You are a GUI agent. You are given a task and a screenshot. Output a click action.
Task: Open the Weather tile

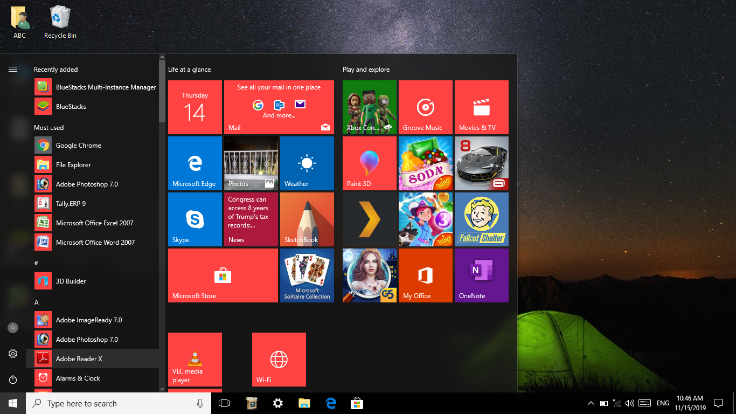(x=307, y=163)
